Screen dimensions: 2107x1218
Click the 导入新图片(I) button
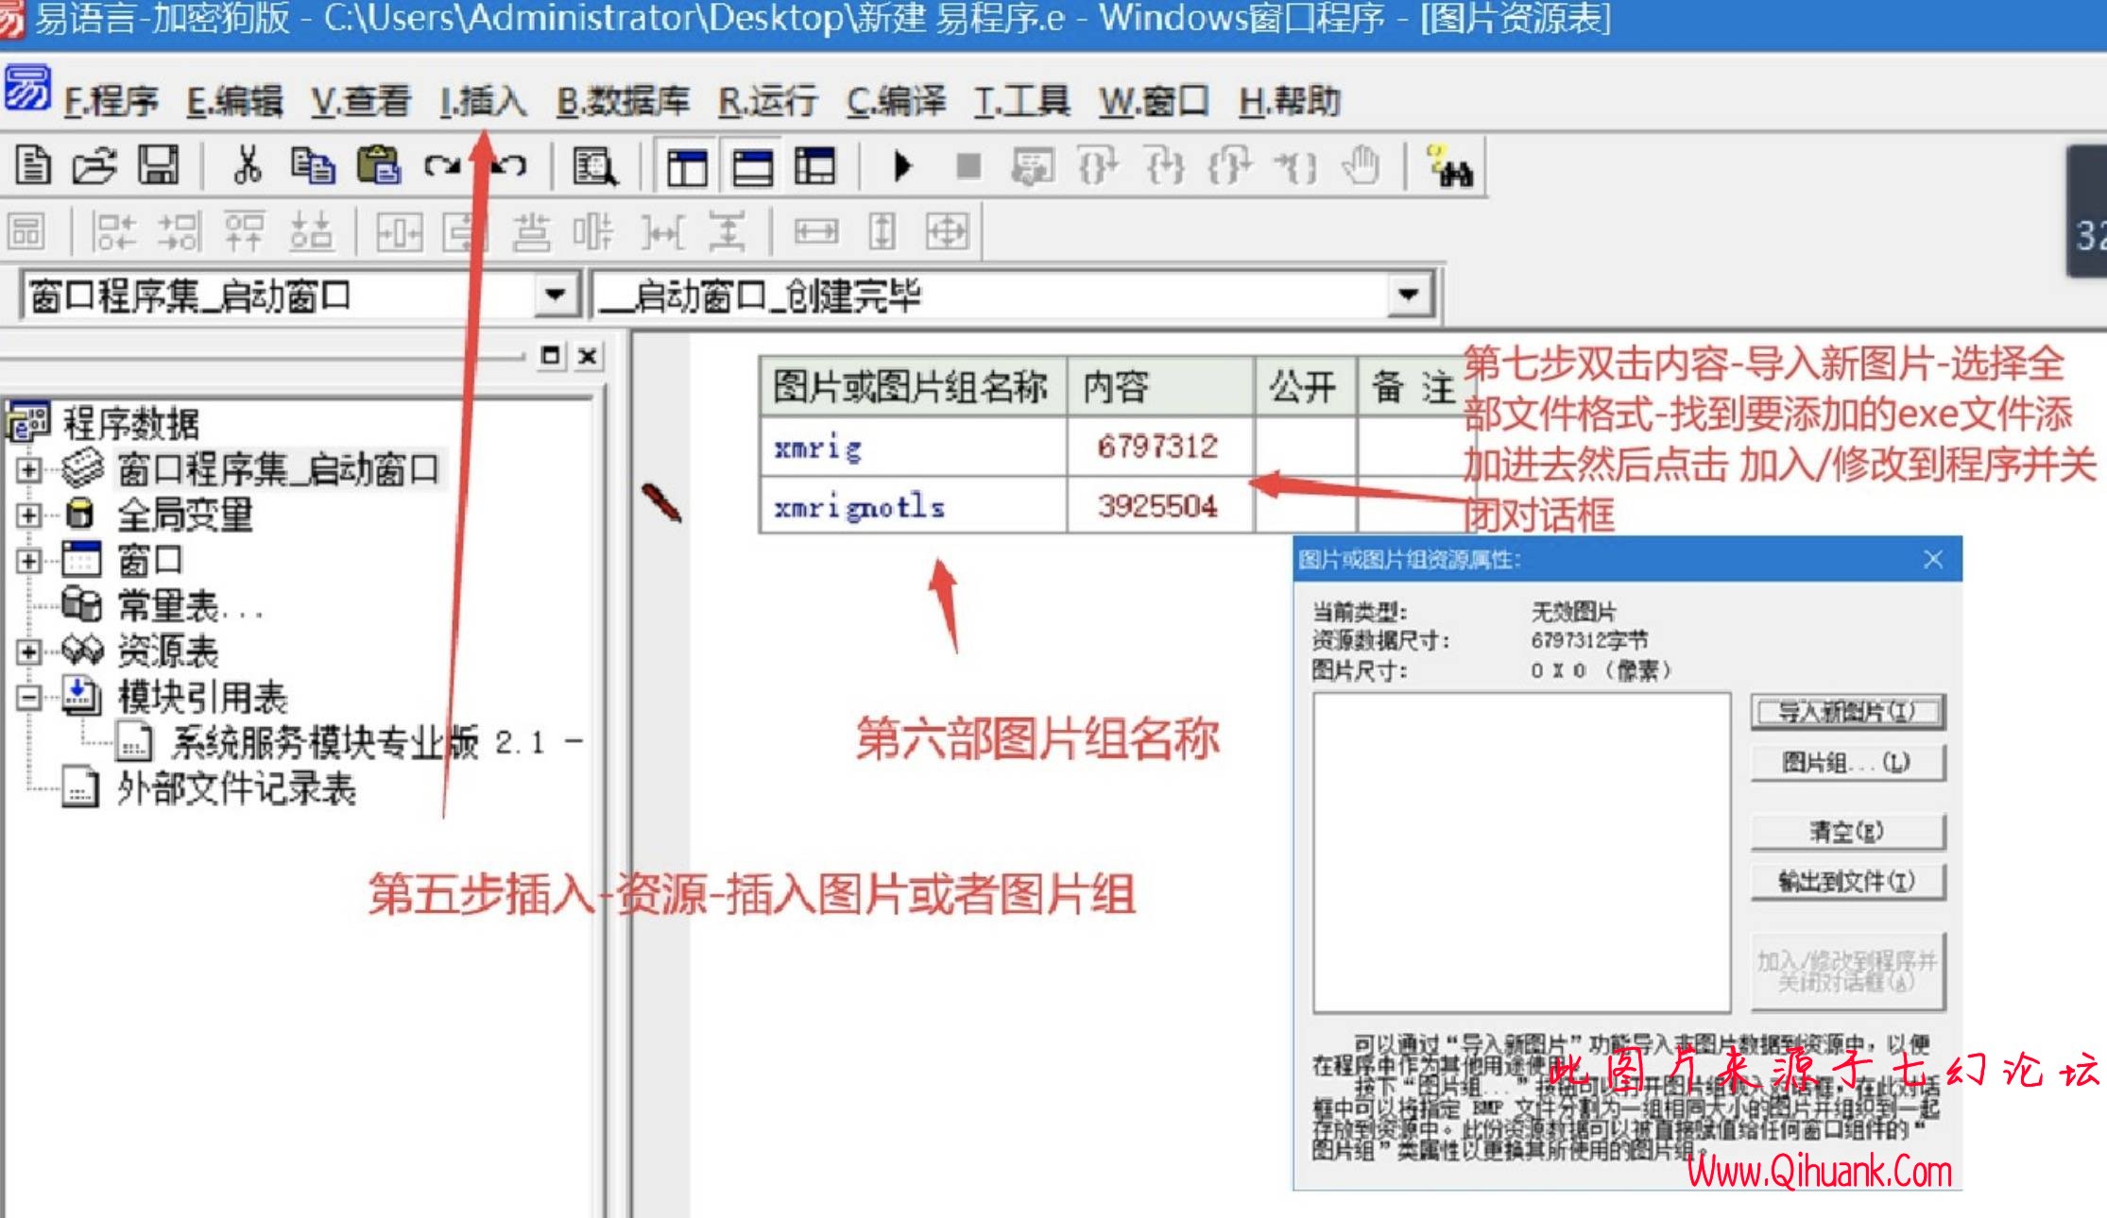1847,712
